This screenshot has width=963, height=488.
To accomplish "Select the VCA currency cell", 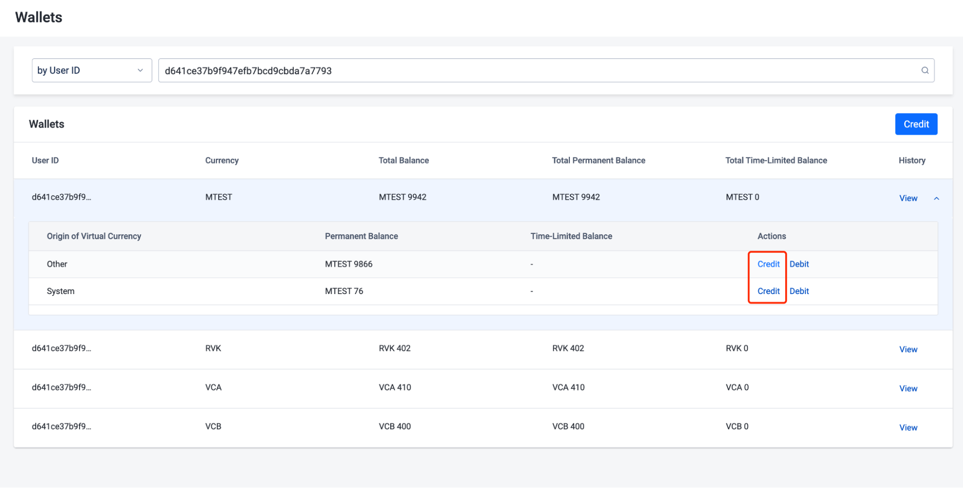I will click(x=213, y=387).
